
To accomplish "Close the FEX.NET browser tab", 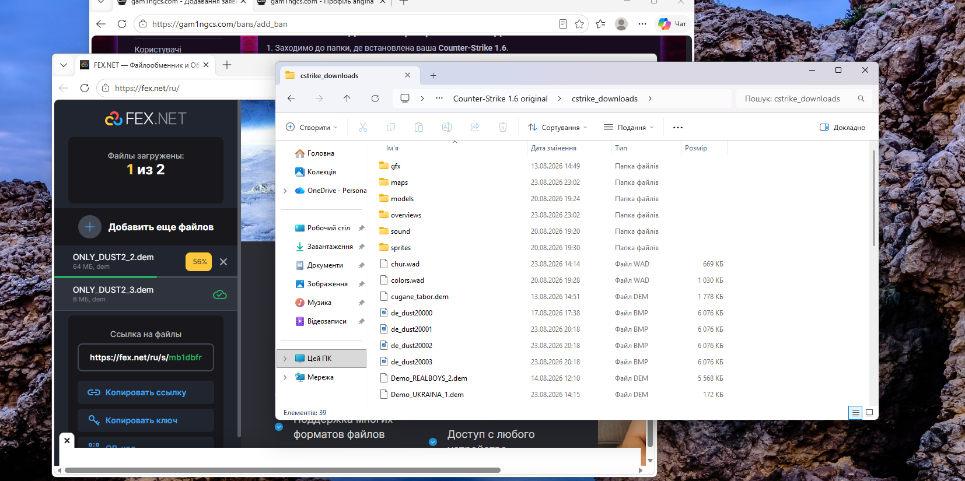I will coord(206,65).
